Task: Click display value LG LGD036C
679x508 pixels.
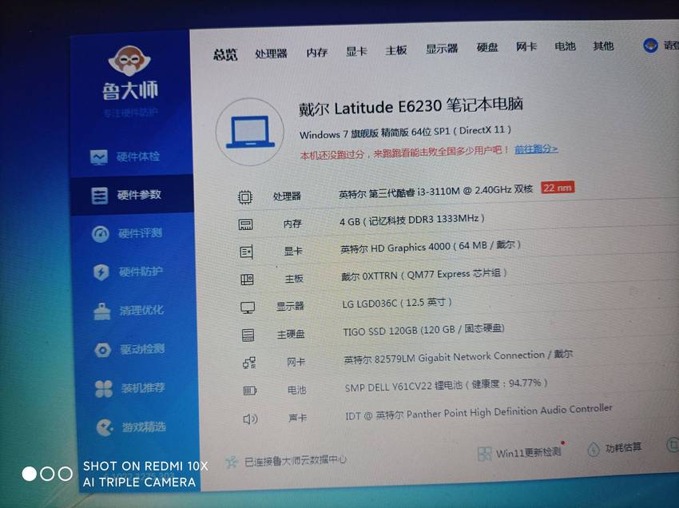Action: tap(397, 303)
